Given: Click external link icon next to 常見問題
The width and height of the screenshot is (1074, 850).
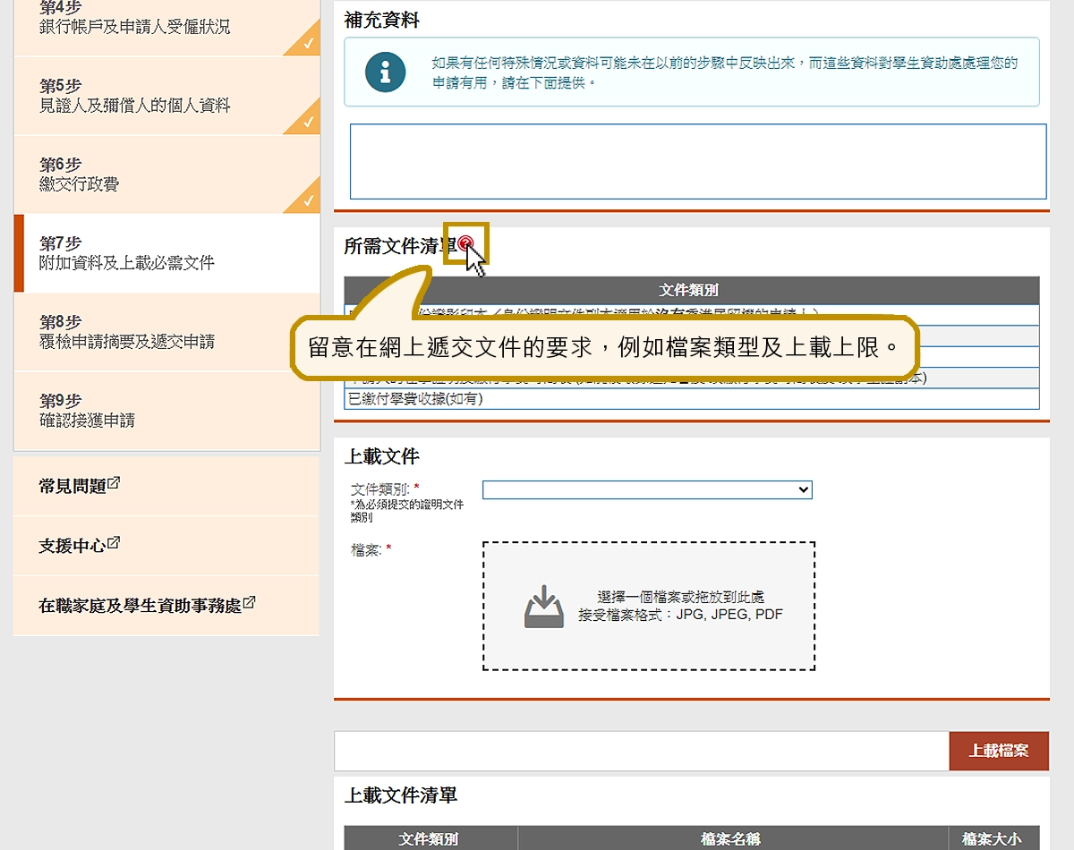Looking at the screenshot, I should click(114, 484).
